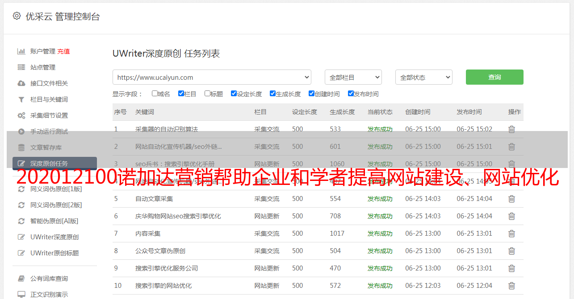Click the book icon next to 公有词库查询

[x=21, y=279]
